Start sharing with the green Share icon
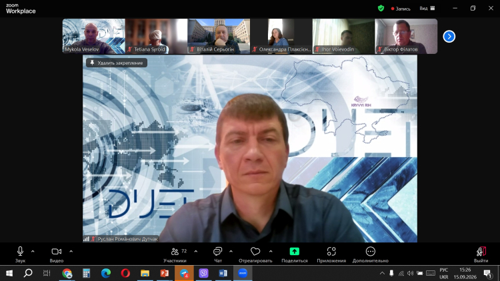This screenshot has height=281, width=500. [294, 252]
